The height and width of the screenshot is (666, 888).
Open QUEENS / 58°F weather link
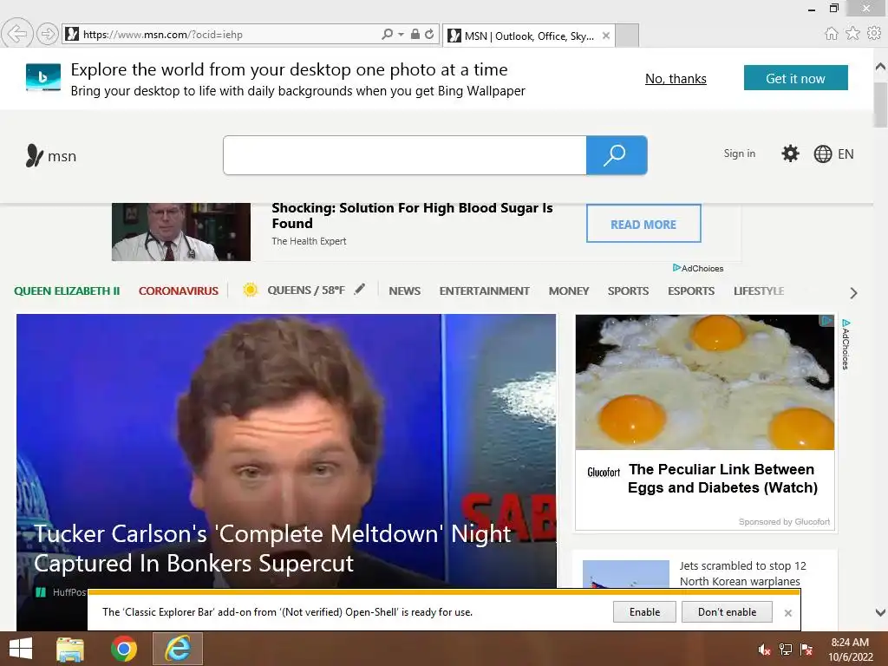(x=306, y=290)
